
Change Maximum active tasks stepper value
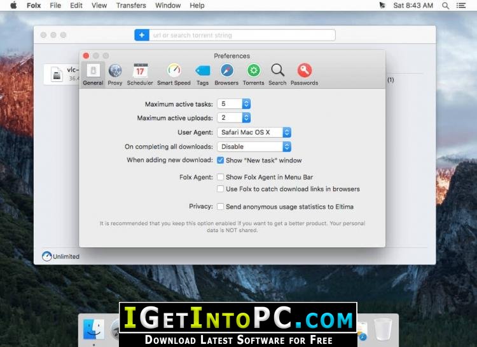pyautogui.click(x=246, y=104)
